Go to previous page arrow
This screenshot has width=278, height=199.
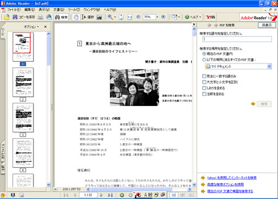tap(75, 195)
